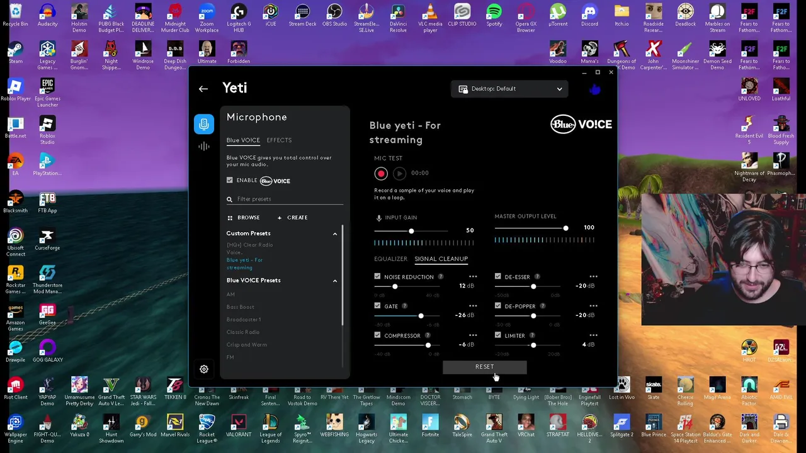
Task: Toggle Enable Blue VO!CE checkbox
Action: [230, 181]
